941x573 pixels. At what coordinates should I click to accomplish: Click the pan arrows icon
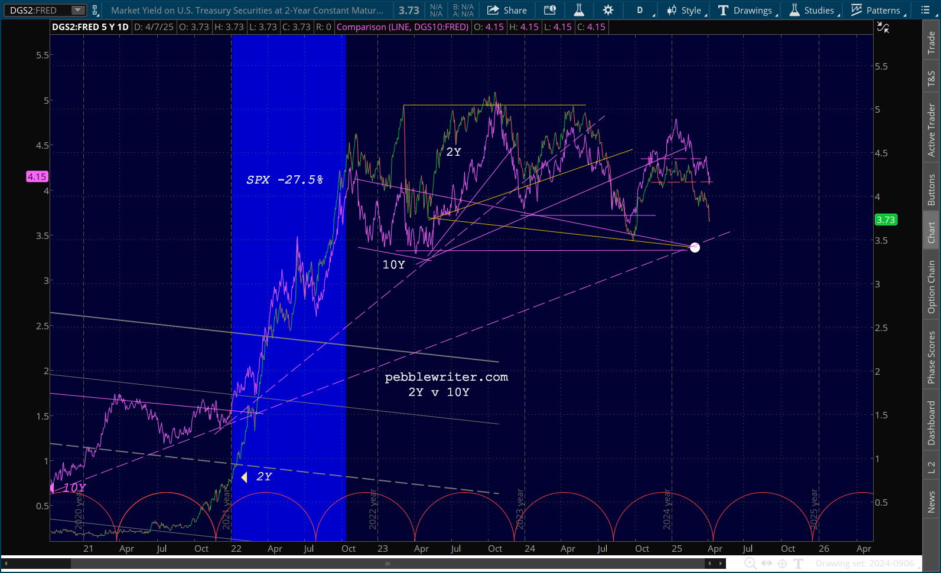tap(767, 564)
